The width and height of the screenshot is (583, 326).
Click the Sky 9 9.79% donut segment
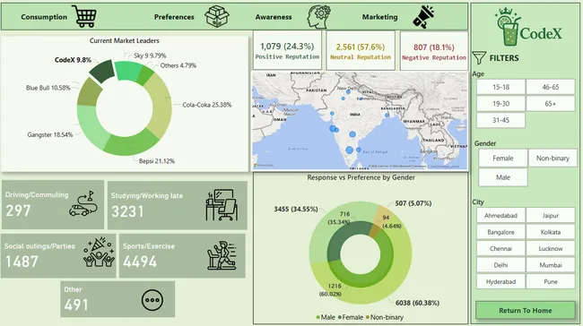[x=127, y=71]
